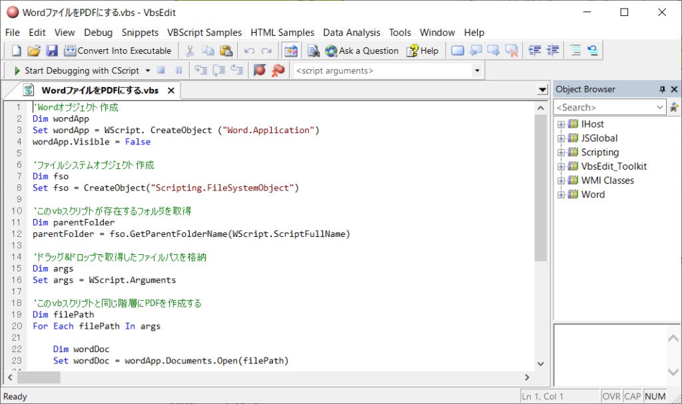Open the script arguments dropdown

(477, 70)
